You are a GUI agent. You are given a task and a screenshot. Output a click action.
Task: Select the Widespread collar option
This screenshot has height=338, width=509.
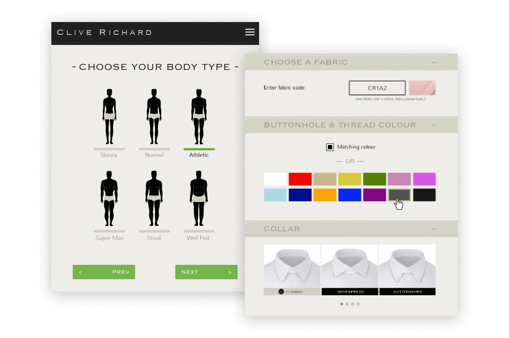pos(350,269)
